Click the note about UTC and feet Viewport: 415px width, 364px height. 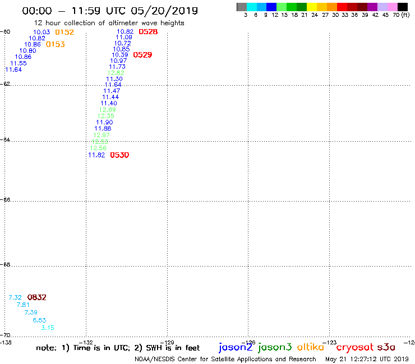point(118,348)
